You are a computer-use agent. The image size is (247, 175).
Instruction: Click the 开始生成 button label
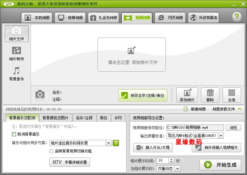click(226, 165)
